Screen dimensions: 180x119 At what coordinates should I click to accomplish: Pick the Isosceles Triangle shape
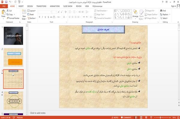(x=115, y=14)
